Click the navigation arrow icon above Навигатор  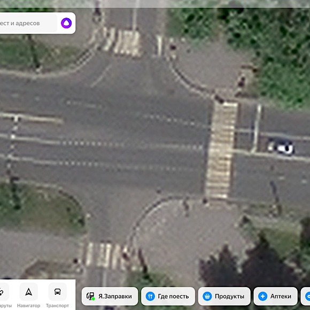click(x=29, y=292)
